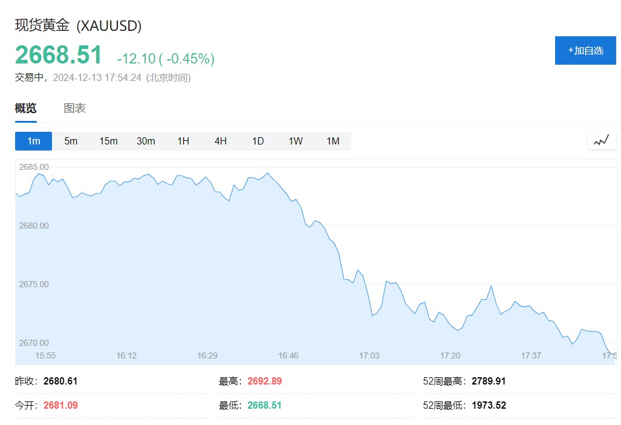The width and height of the screenshot is (621, 425).
Task: Click the current price 2668.51
Action: [x=59, y=55]
